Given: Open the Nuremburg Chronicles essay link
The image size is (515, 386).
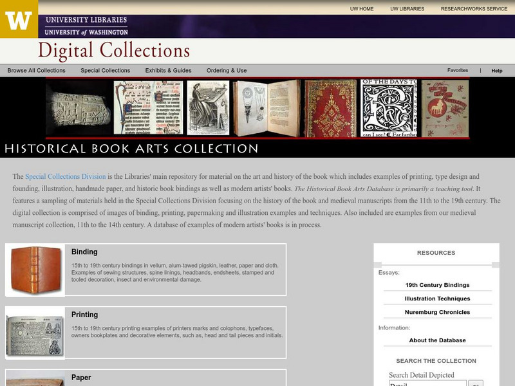Looking at the screenshot, I should click(437, 312).
